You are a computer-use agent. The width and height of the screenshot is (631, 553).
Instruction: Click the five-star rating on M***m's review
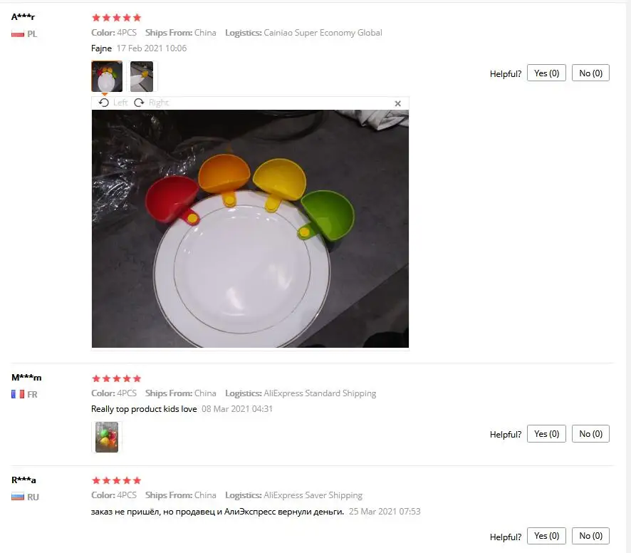(116, 378)
